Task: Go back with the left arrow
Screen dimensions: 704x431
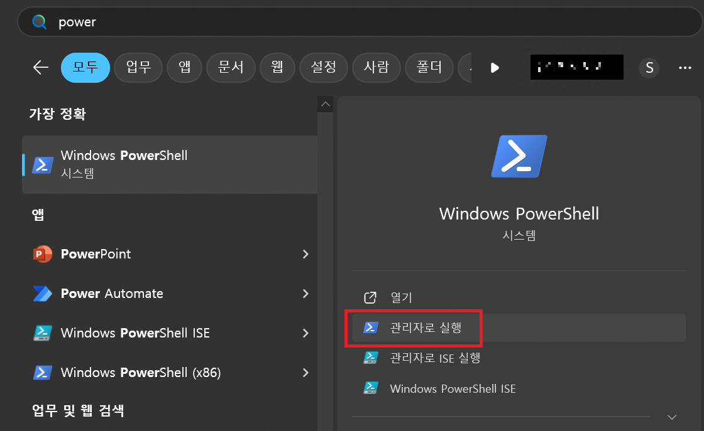Action: 41,68
